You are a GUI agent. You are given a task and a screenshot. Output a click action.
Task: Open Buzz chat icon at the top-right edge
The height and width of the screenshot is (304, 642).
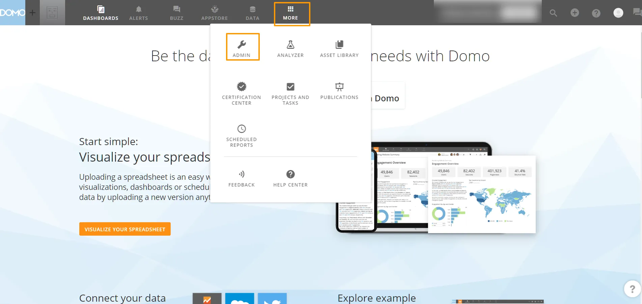637,13
